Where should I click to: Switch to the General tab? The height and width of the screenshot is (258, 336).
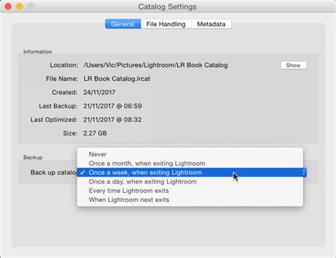pos(123,24)
